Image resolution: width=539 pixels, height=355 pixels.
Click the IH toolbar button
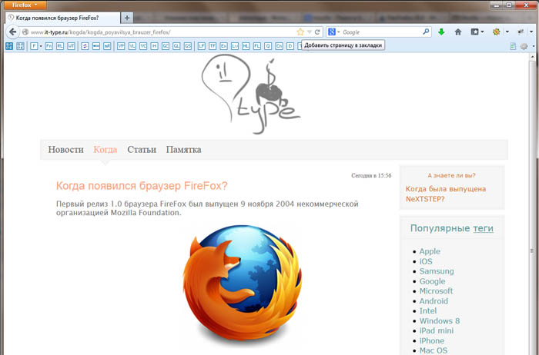click(x=154, y=46)
